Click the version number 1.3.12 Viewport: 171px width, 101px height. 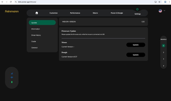[143, 22]
